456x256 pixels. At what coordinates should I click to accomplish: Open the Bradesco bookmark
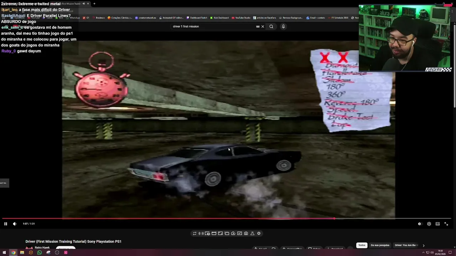[99, 18]
